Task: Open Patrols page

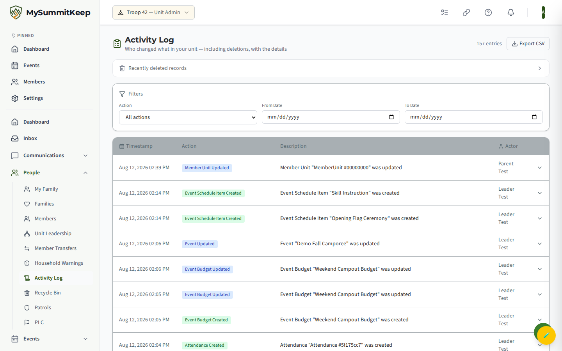Action: (x=56, y=308)
